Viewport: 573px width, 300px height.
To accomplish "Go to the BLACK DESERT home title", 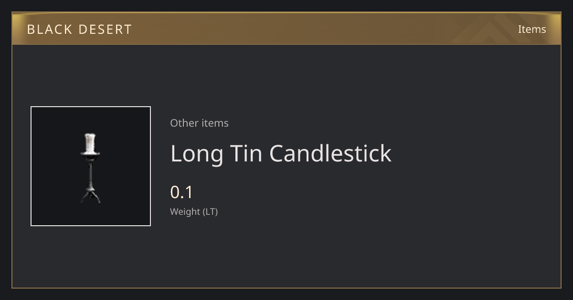I will pos(79,30).
